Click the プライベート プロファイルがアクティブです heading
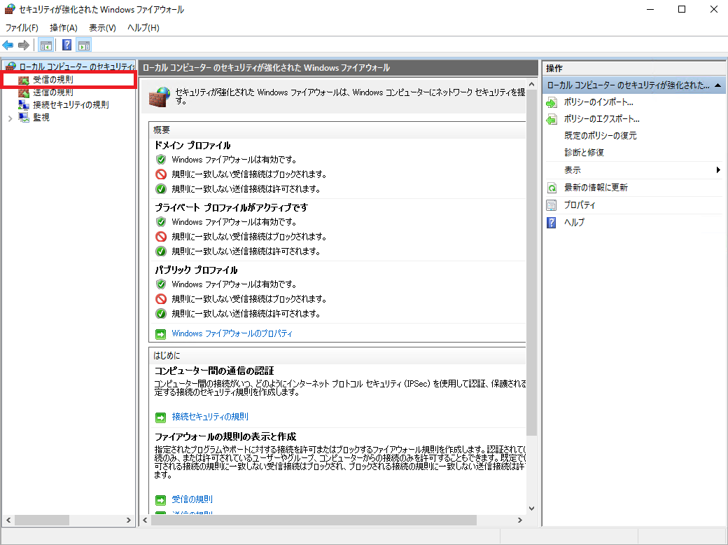The image size is (728, 545). tap(231, 207)
